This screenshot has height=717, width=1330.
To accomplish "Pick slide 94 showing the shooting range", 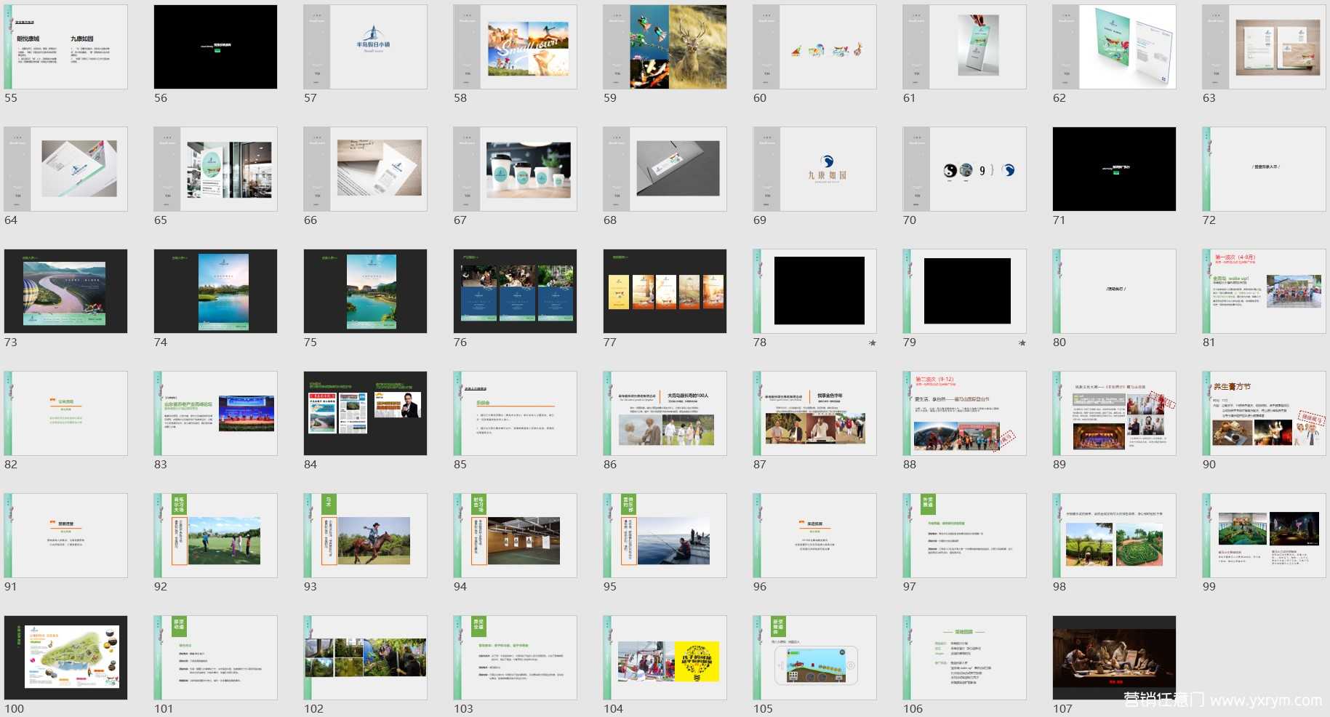I will pos(515,536).
